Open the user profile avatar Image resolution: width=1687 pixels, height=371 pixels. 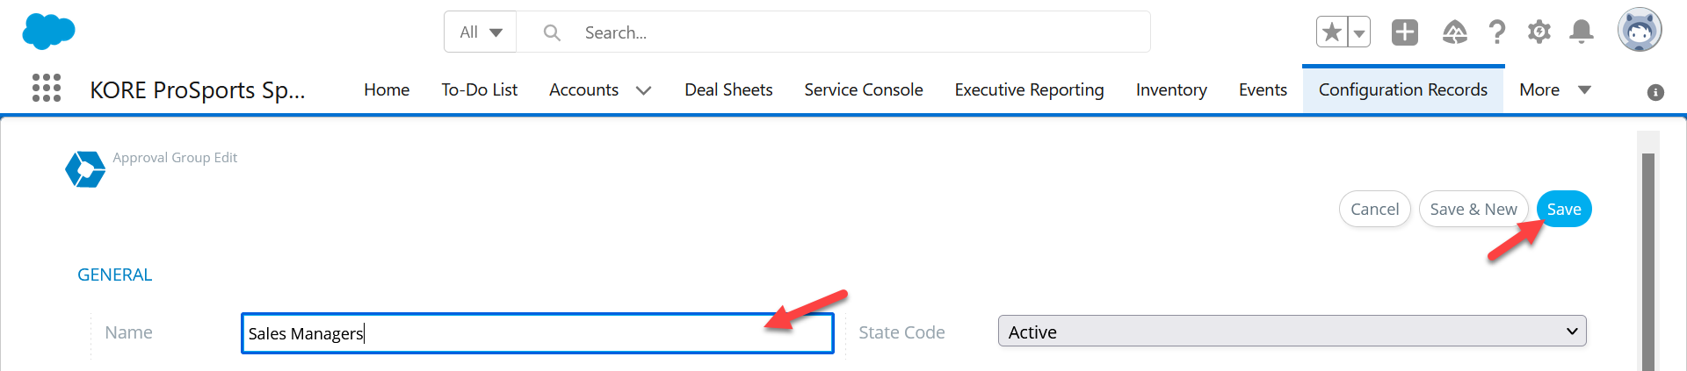[x=1640, y=31]
